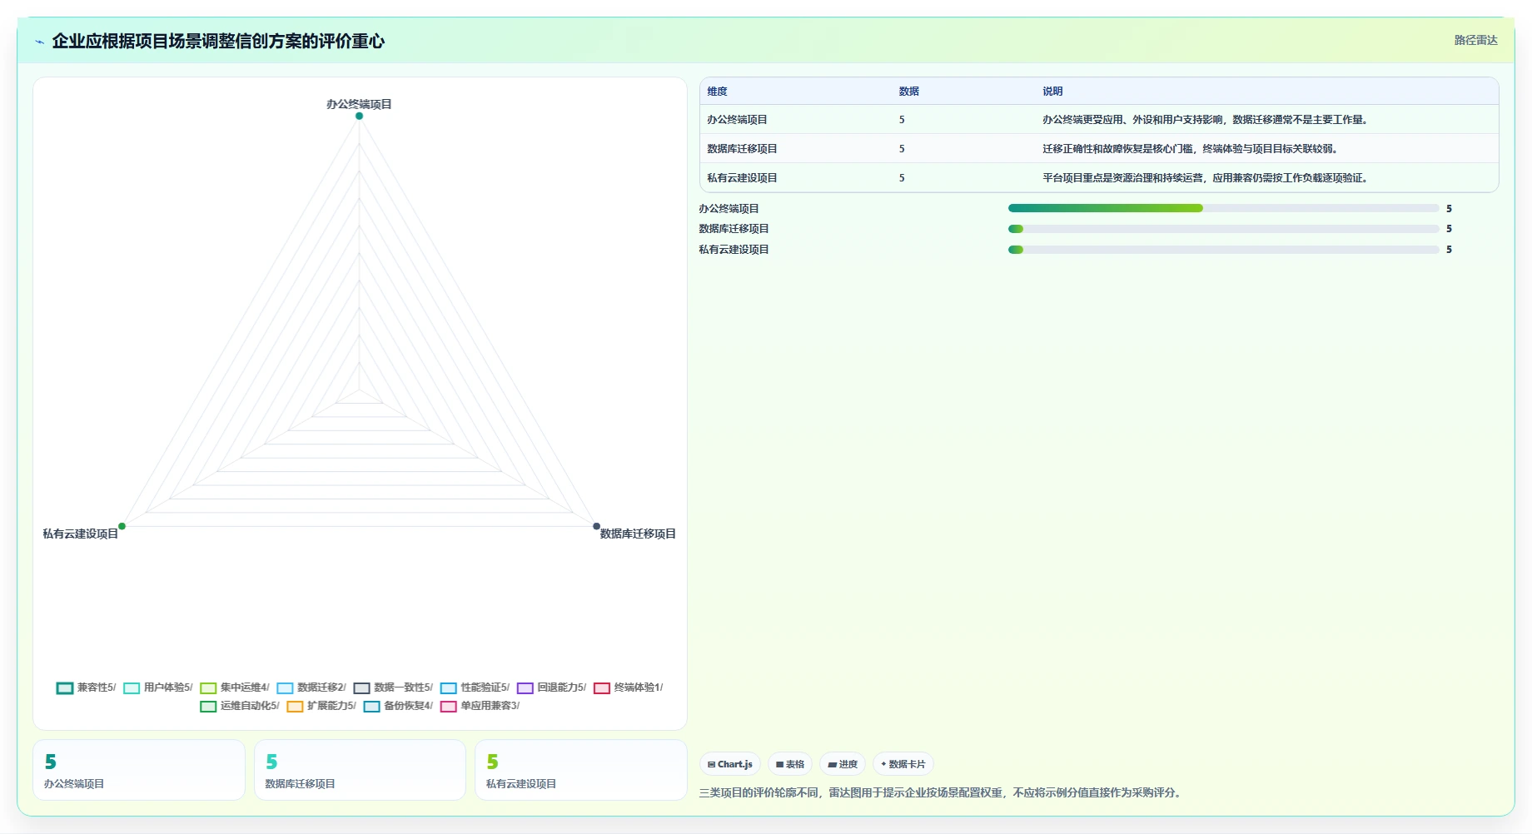Screen dimensions: 1532x834
Task: Toggle the 集中运维4/ legend dataset
Action: click(235, 688)
